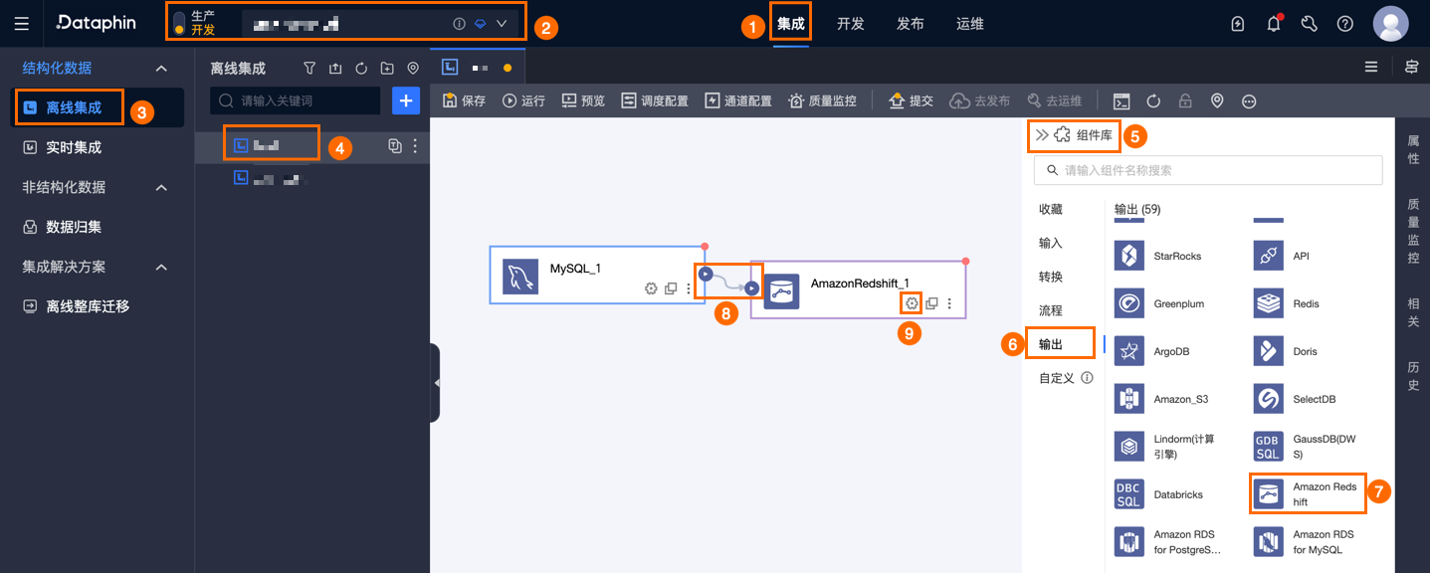This screenshot has height=573, width=1430.
Task: Open 调度配置 schedule configuration
Action: pyautogui.click(x=655, y=100)
